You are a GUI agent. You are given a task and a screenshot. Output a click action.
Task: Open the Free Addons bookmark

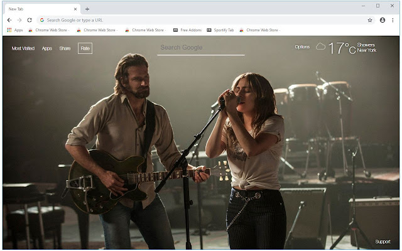click(187, 30)
